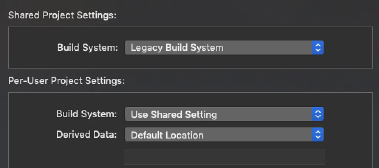Click Build System label under Shared Project Settings
Image resolution: width=379 pixels, height=168 pixels.
click(88, 48)
